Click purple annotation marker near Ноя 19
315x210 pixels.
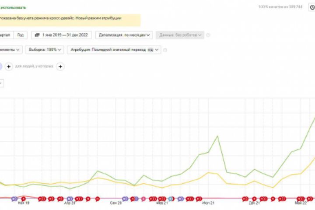[x=14, y=199]
